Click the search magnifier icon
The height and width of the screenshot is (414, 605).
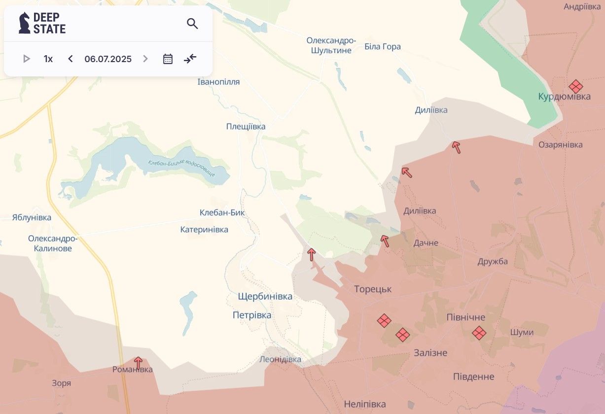[x=192, y=23]
